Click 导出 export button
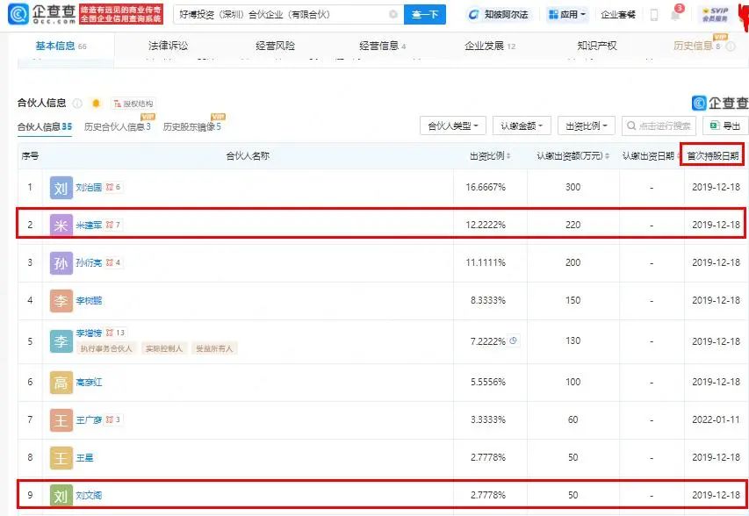Image resolution: width=749 pixels, height=516 pixels. (725, 126)
